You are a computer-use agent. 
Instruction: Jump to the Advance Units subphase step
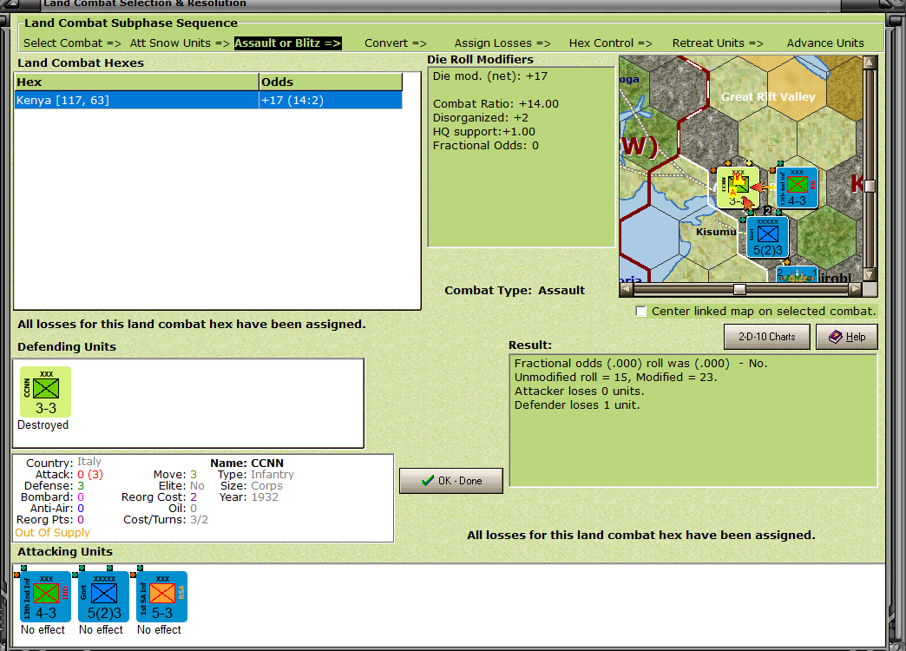point(824,43)
